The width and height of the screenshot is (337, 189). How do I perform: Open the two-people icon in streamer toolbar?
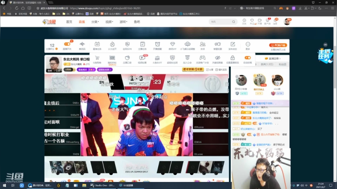(x=203, y=44)
